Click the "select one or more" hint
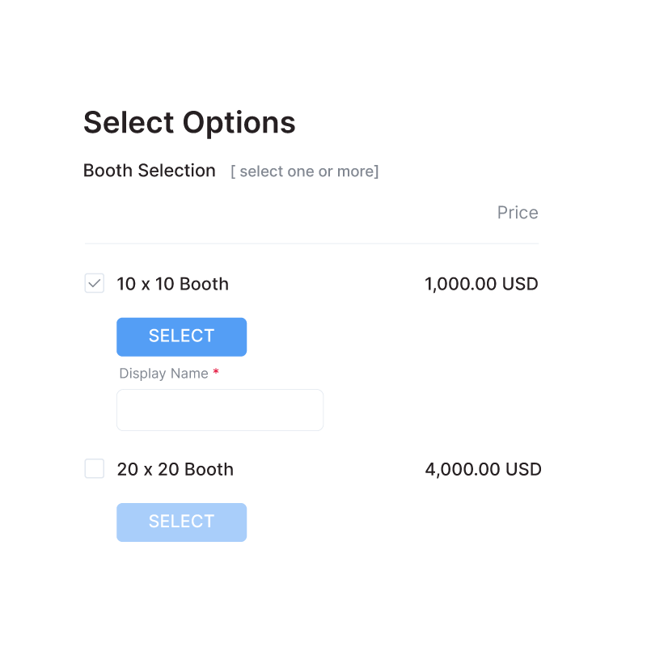Viewport: 647px width, 647px height. 305,171
